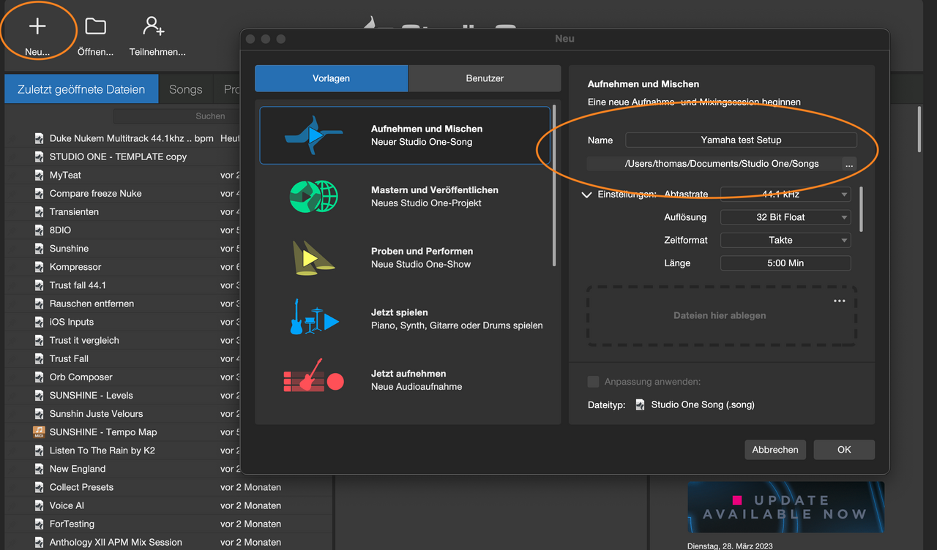This screenshot has height=550, width=937.
Task: Click file icon beside Orb Composer
Action: [40, 377]
